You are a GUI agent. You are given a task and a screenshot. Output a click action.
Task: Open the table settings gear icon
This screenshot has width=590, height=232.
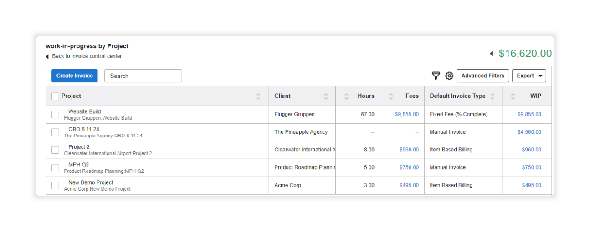click(449, 76)
